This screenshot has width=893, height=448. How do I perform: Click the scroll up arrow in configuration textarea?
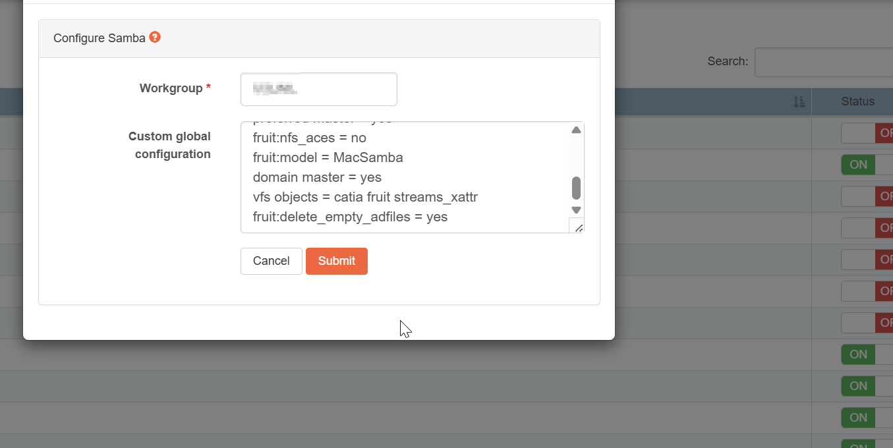tap(576, 130)
